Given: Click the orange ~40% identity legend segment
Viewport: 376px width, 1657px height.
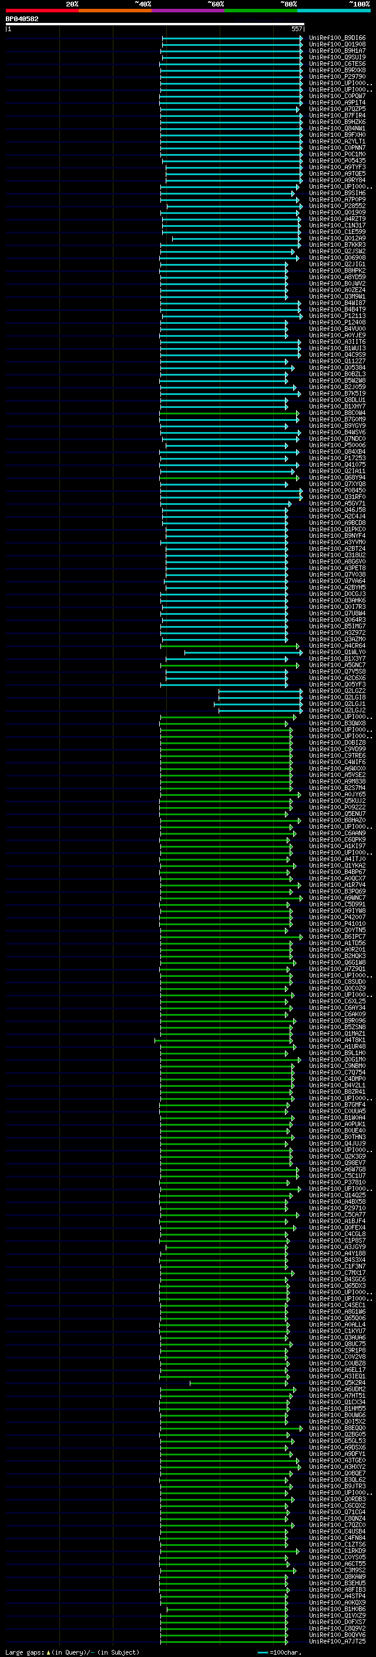Looking at the screenshot, I should tap(115, 11).
